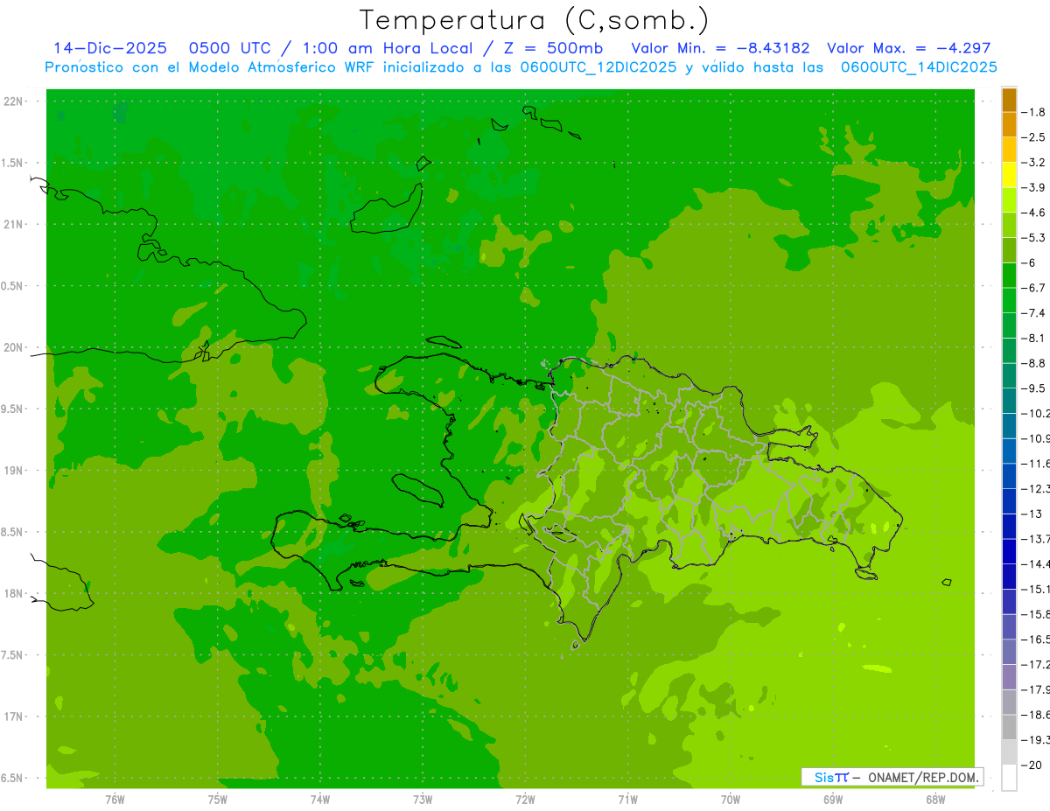Click the colorbar label "-3.2"
The height and width of the screenshot is (811, 1050).
point(1034,163)
